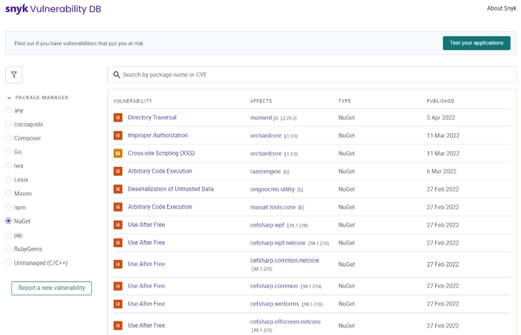Select the npm package manager radio

click(8, 207)
